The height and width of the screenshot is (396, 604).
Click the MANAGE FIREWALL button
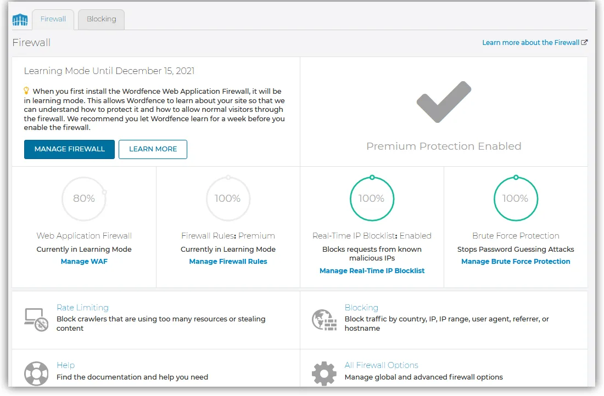click(69, 149)
